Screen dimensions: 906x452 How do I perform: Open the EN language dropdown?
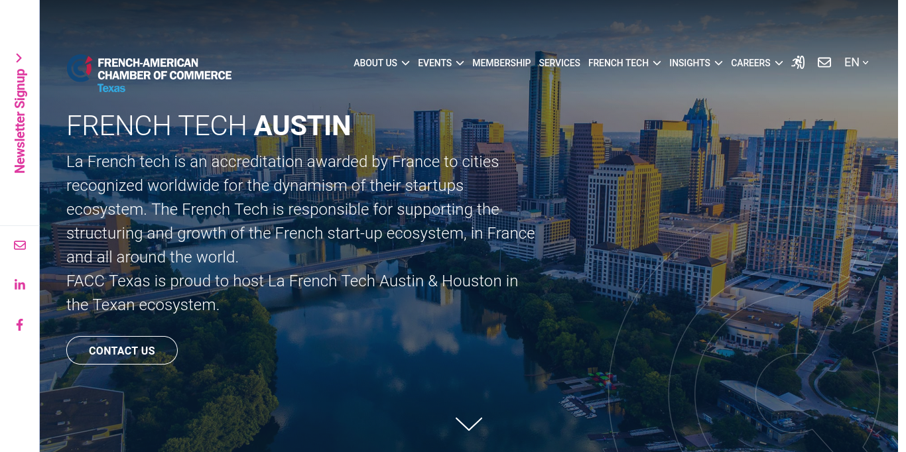[856, 62]
